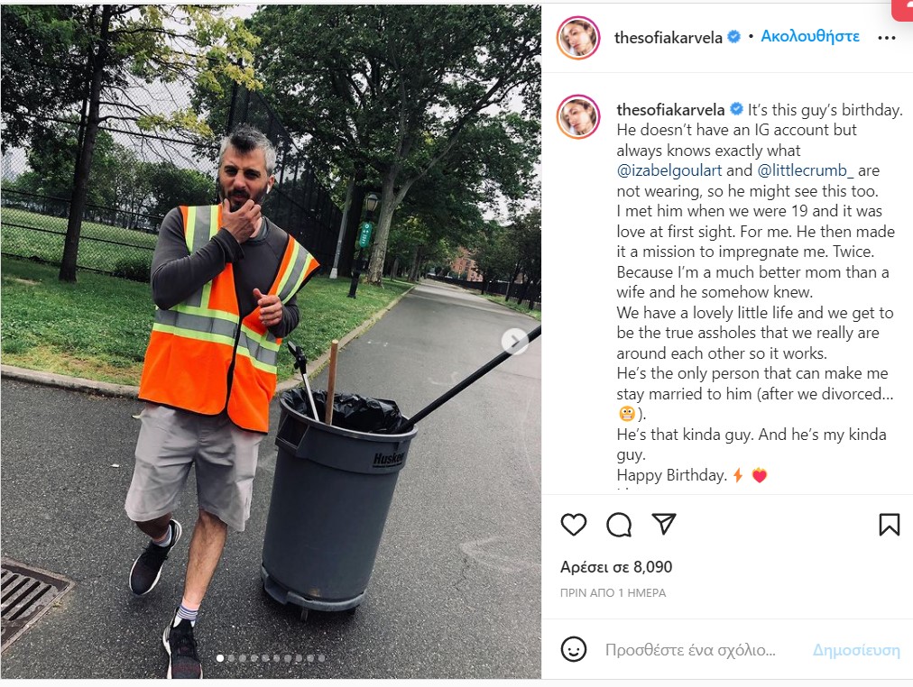Save post with the bookmark icon
Viewport: 913px width, 687px height.
click(890, 525)
